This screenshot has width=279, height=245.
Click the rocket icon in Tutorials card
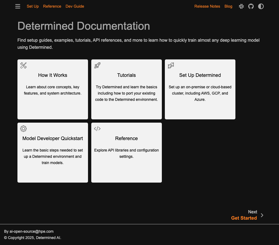pos(97,65)
